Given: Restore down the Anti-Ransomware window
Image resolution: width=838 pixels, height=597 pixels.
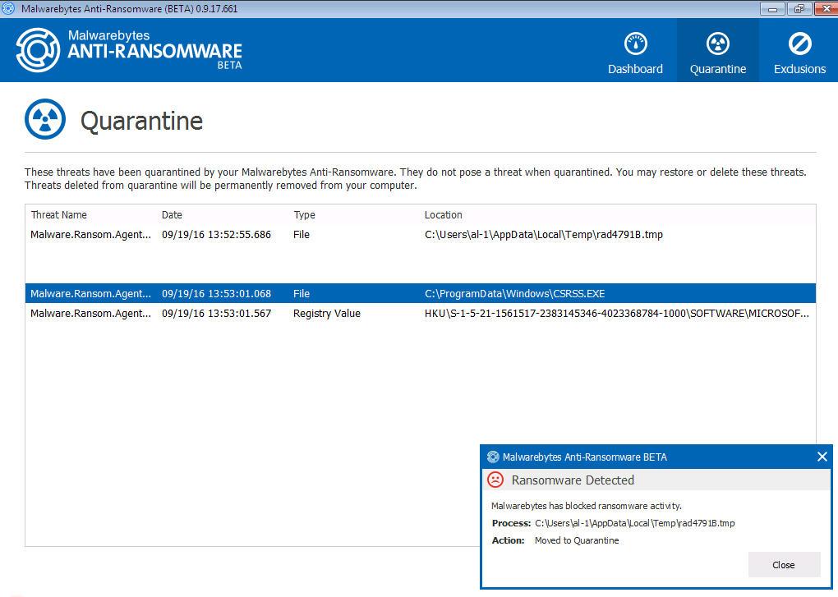Looking at the screenshot, I should (x=799, y=8).
